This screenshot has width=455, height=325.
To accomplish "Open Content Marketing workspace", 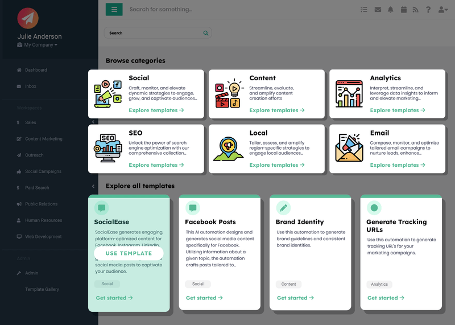I will pyautogui.click(x=44, y=139).
